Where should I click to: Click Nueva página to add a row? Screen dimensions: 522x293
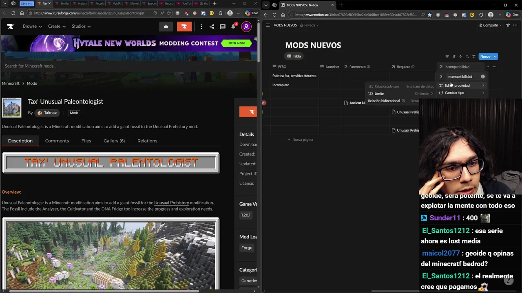tap(300, 140)
